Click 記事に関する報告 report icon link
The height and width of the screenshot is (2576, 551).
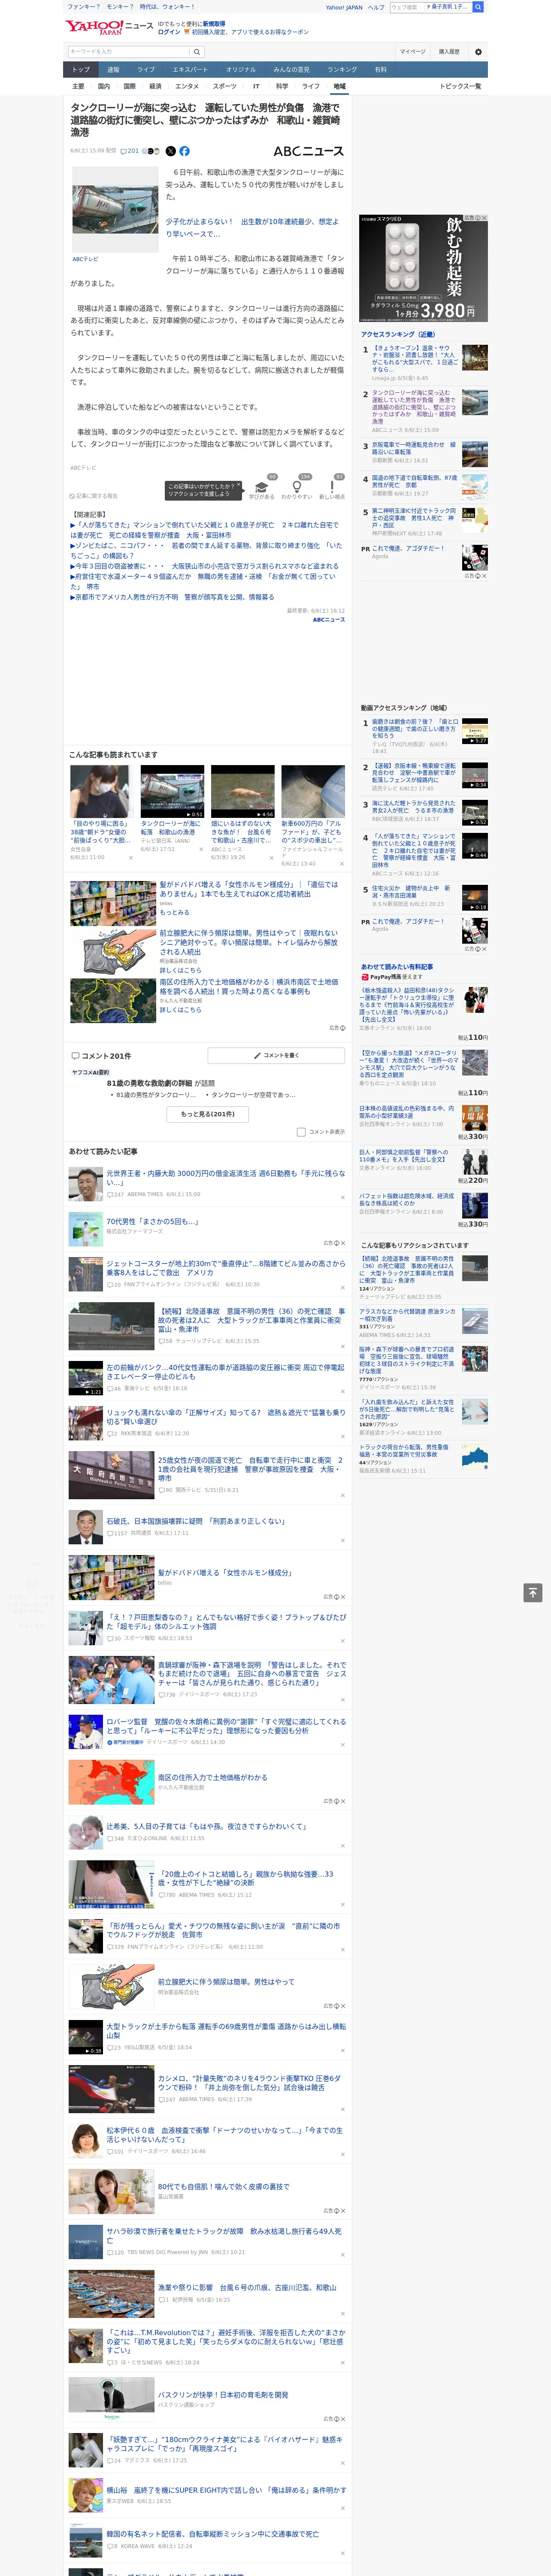94,496
